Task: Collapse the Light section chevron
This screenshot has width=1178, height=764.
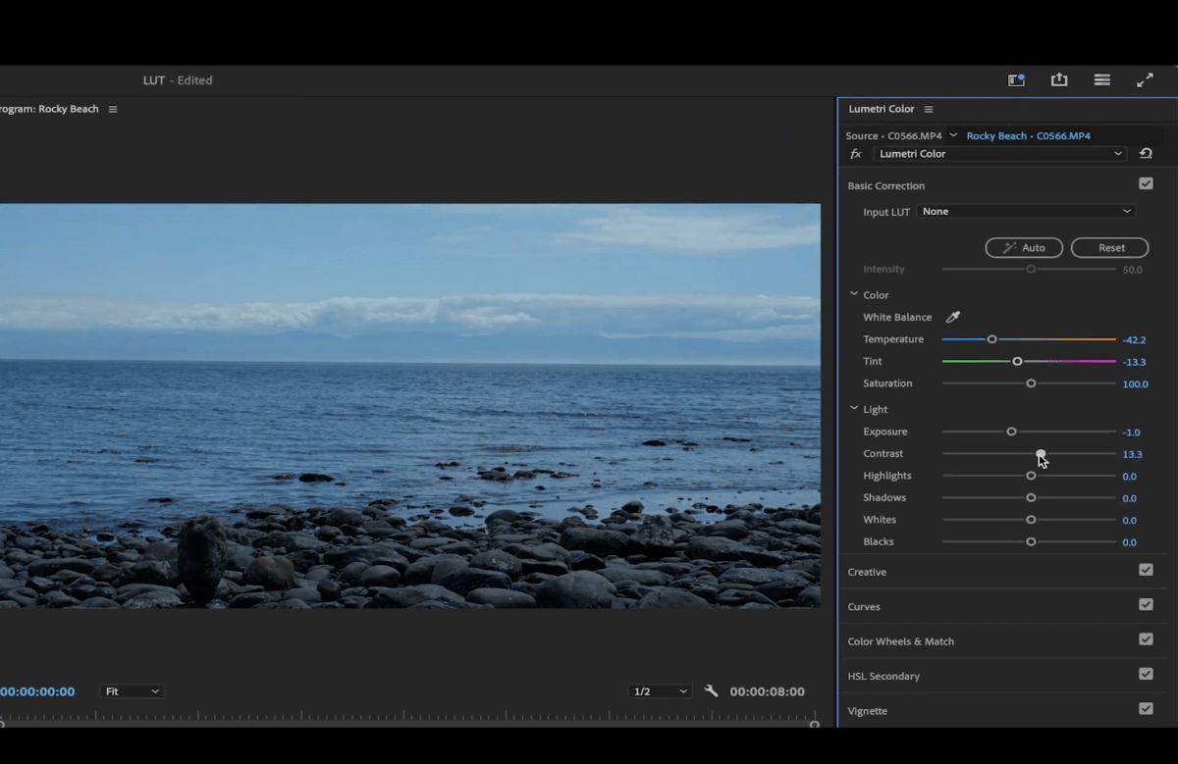Action: (x=854, y=409)
